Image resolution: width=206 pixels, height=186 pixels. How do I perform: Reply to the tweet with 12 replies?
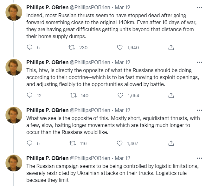point(29,95)
